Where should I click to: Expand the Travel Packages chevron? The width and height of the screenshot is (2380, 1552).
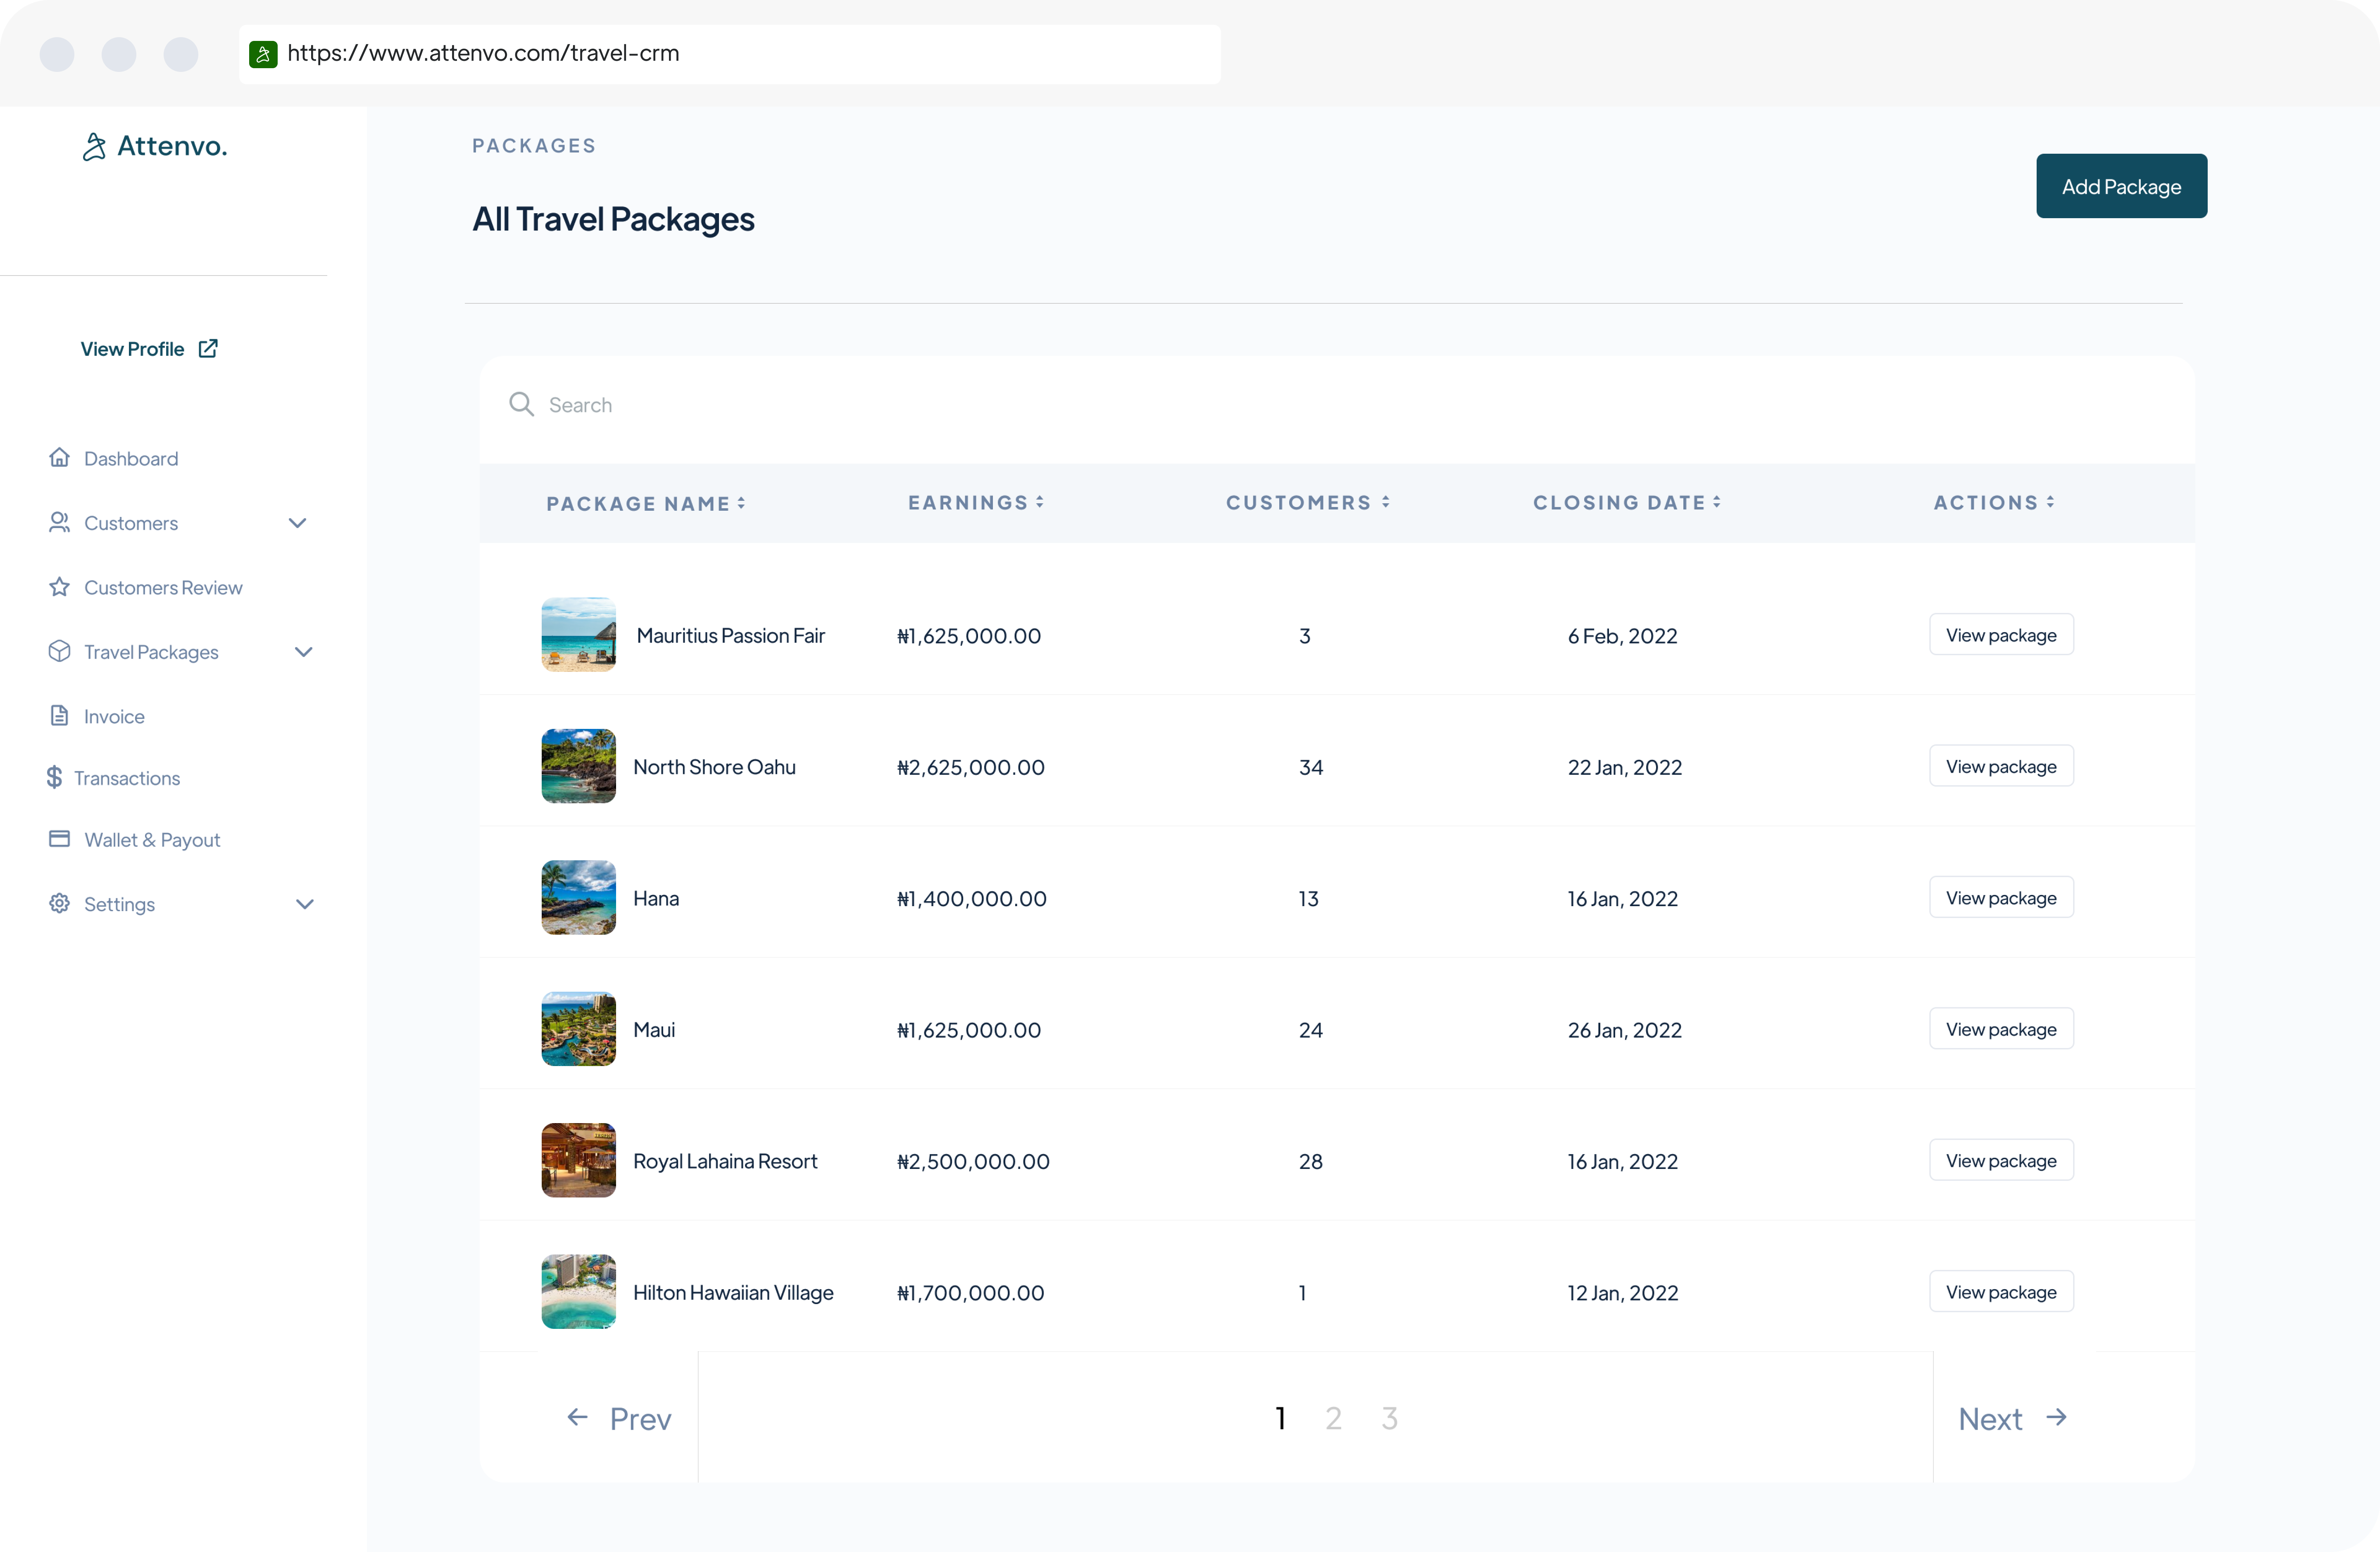point(304,652)
